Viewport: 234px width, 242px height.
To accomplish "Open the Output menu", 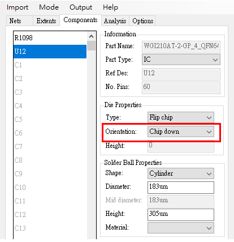I will pos(81,7).
